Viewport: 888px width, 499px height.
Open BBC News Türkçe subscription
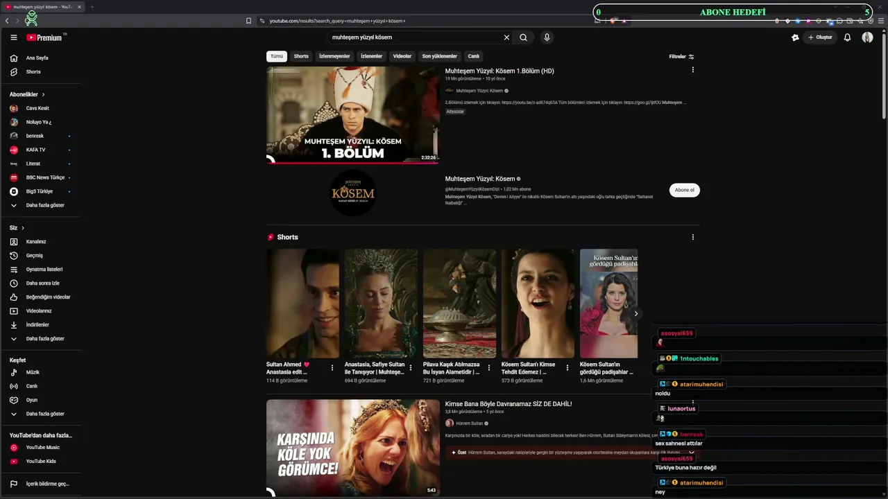45,177
